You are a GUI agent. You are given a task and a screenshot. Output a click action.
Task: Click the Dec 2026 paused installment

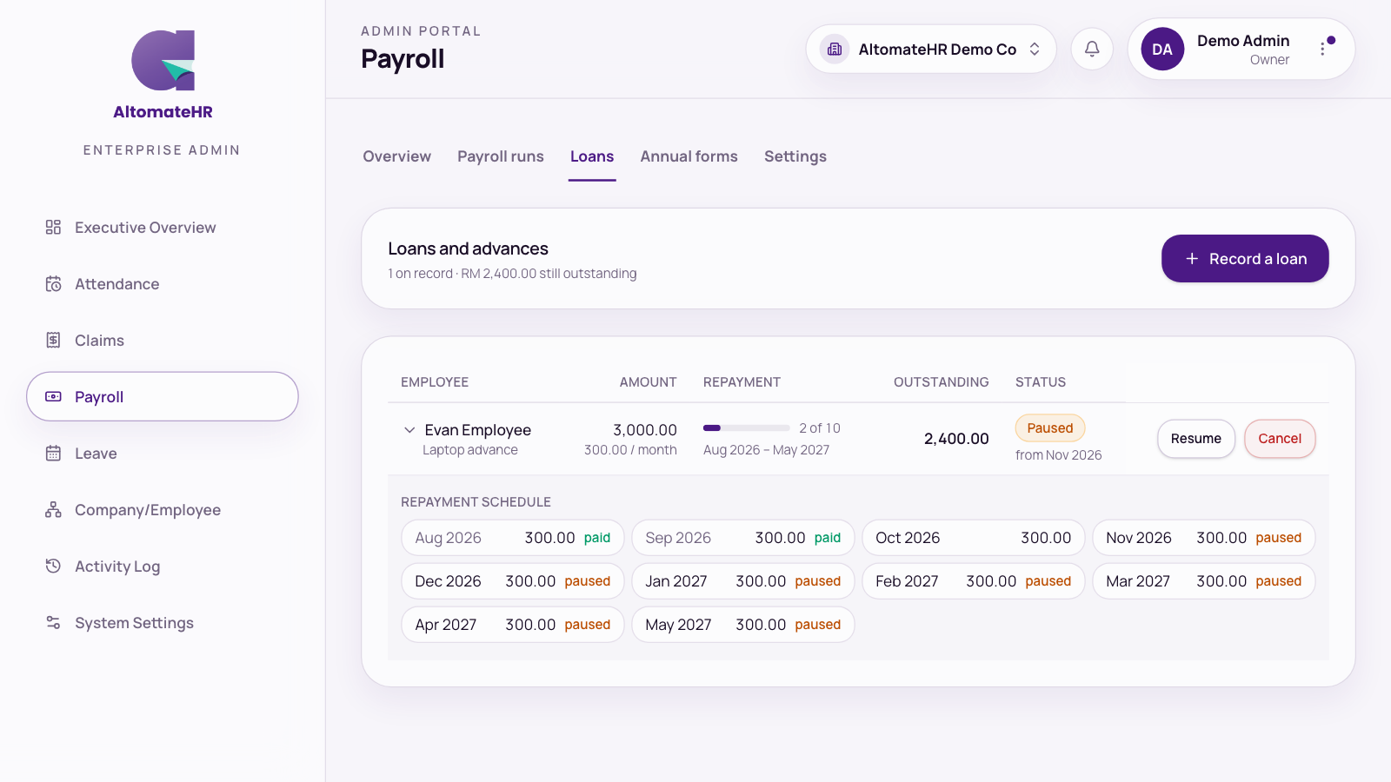pyautogui.click(x=513, y=581)
